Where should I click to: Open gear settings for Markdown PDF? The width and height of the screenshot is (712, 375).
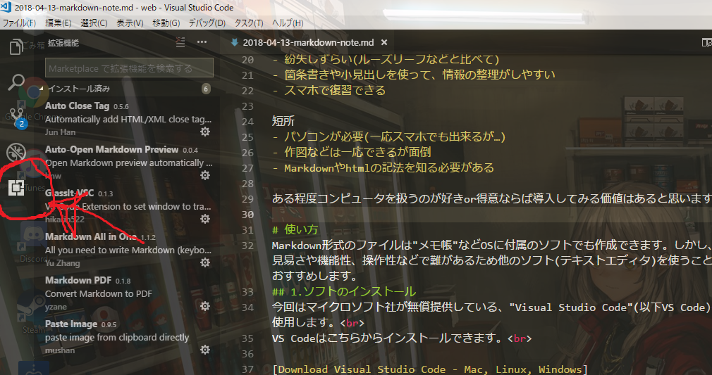205,306
